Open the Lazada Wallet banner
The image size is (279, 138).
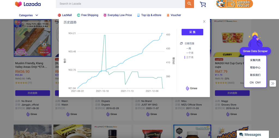pos(234,4)
